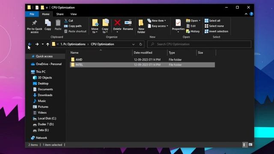Open OneDrive - Personal in the sidebar
This screenshot has width=274, height=154.
coord(48,64)
